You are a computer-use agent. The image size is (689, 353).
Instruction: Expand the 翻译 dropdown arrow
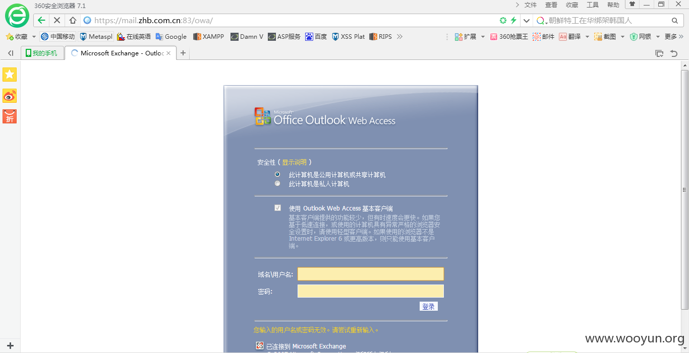(587, 37)
